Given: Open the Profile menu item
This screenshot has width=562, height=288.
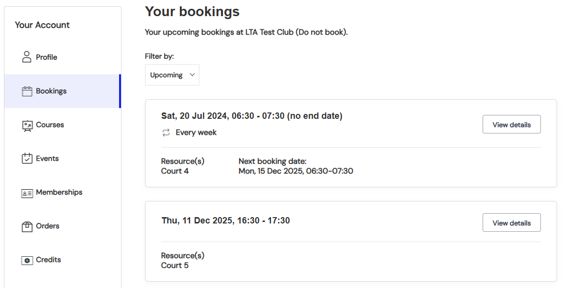Looking at the screenshot, I should (47, 57).
